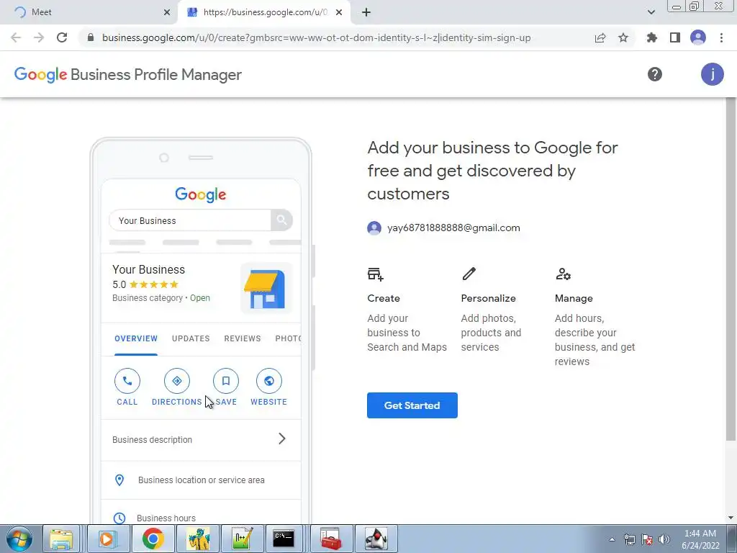Open File Explorer from taskbar
Screen dimensions: 737x553
(61, 539)
